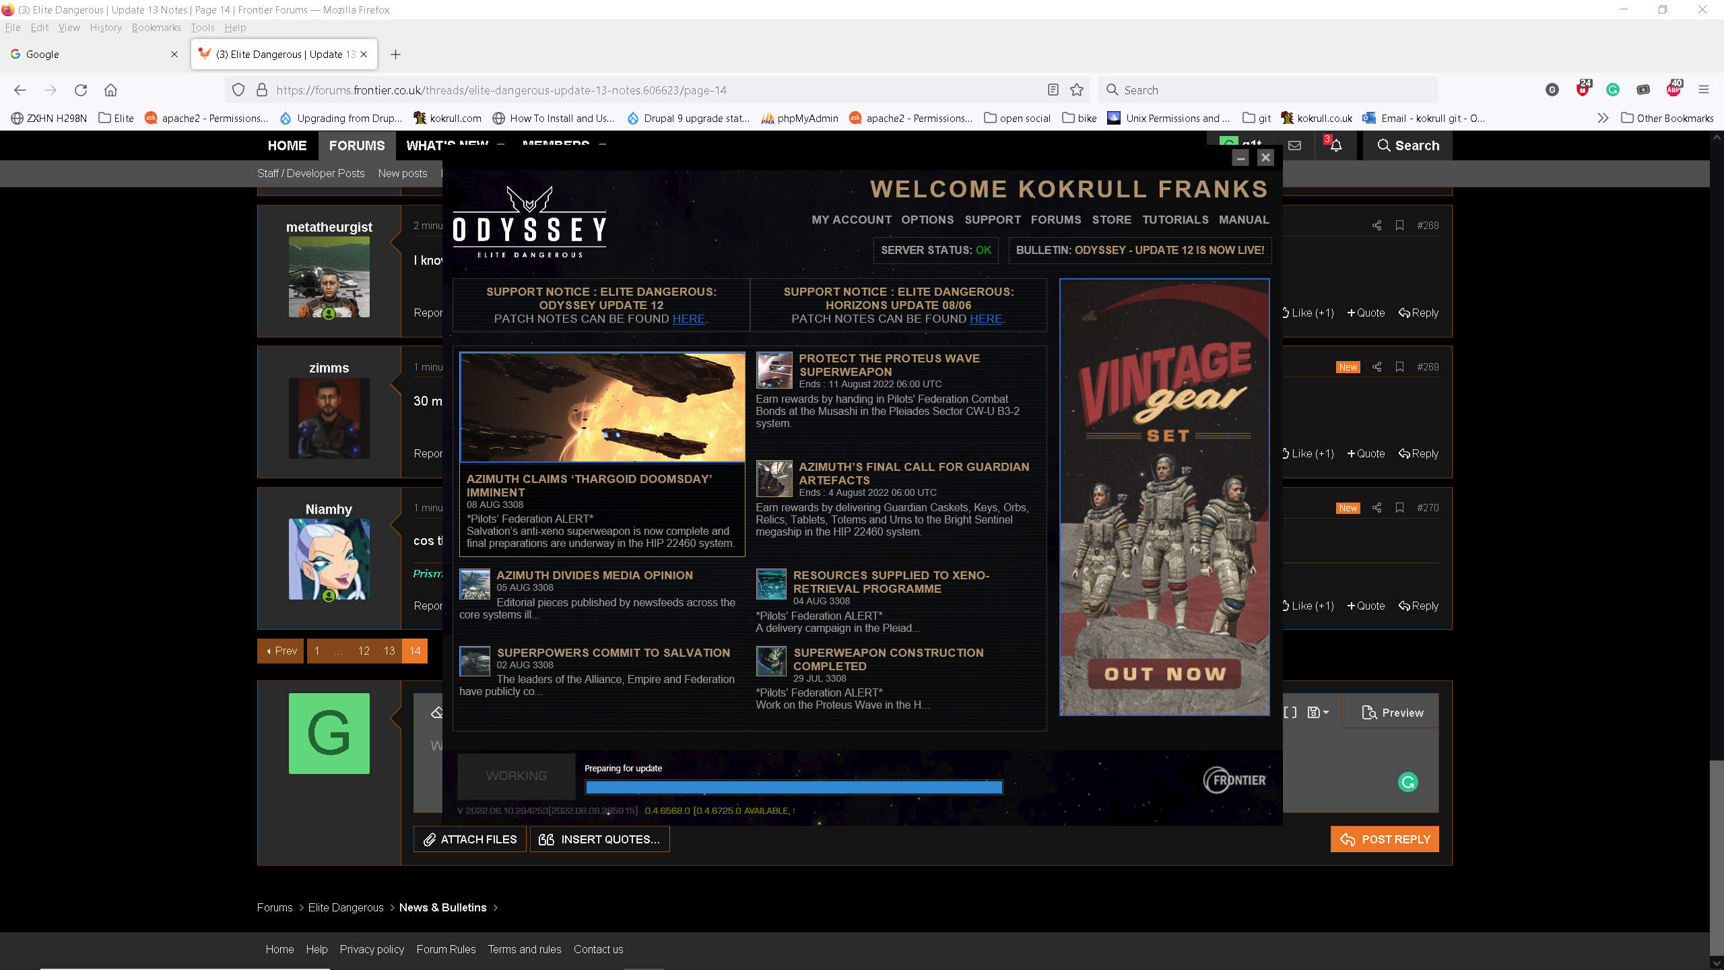
Task: Share post #269
Action: 1377,367
